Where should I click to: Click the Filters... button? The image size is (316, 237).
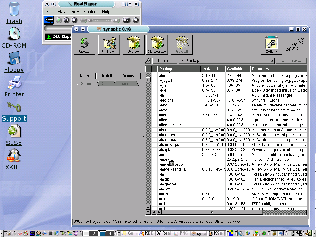165,60
